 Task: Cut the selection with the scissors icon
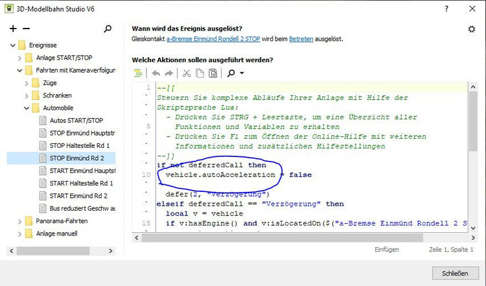click(187, 73)
